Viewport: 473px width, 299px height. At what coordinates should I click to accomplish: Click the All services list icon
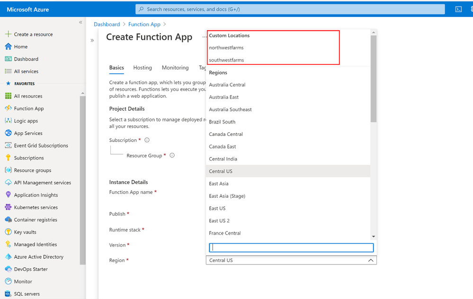[8, 71]
